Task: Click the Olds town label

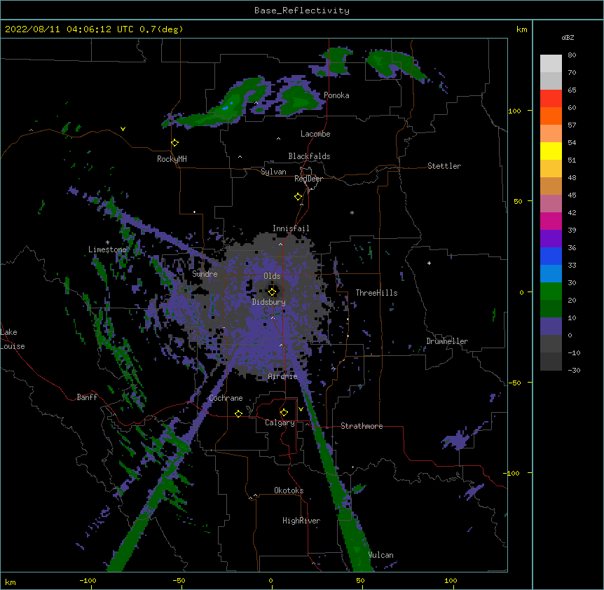Action: coord(272,276)
